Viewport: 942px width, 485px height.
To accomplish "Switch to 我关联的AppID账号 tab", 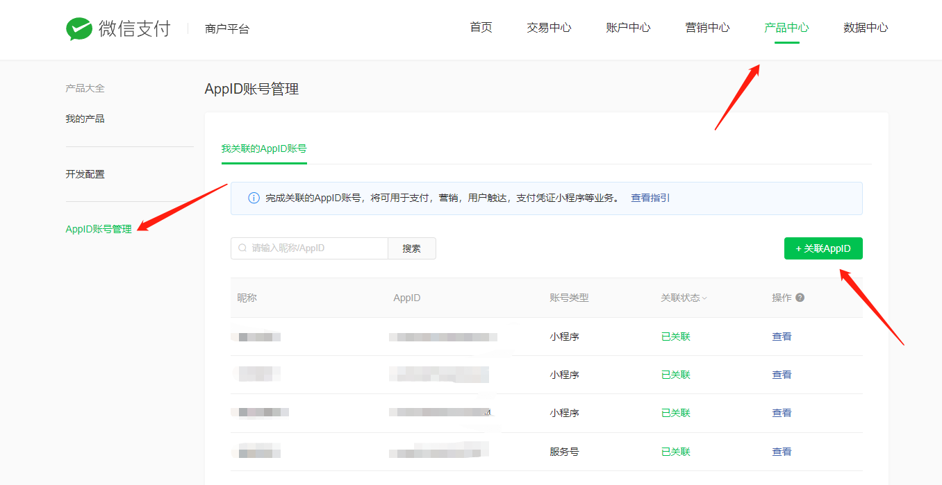I will (x=264, y=148).
